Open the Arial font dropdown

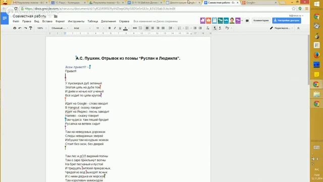[82, 28]
